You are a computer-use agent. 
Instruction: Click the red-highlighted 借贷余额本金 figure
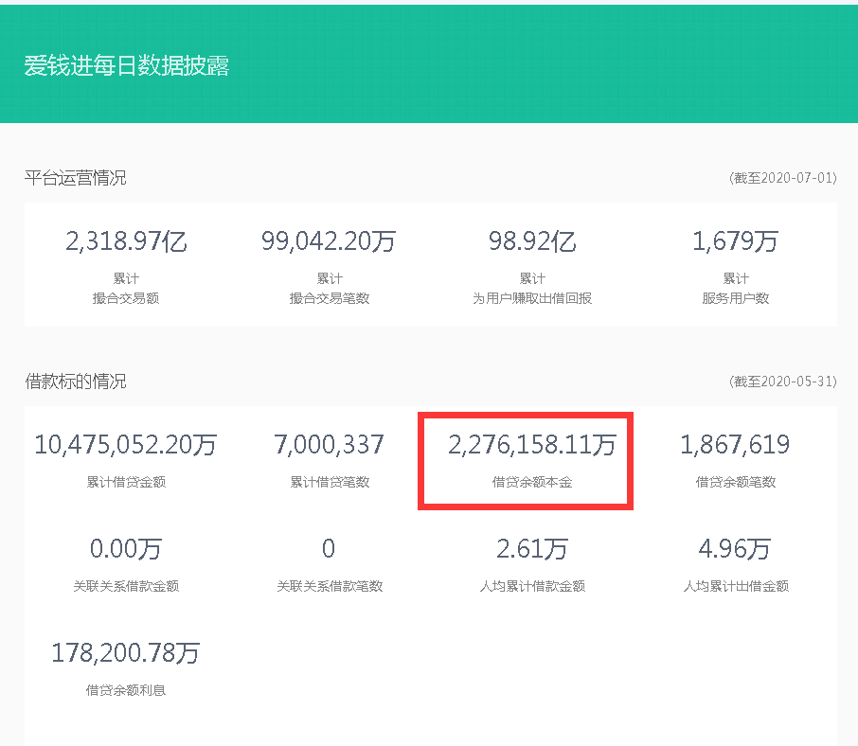pyautogui.click(x=530, y=444)
